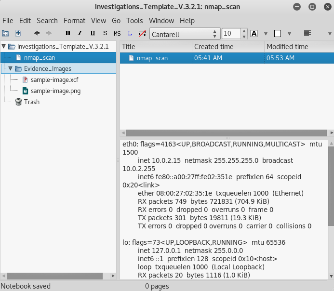Viewport: 334px width, 291px height.
Task: Collapse the Investigations_Template_V.3.2.1 notebook tree
Action: (4, 46)
